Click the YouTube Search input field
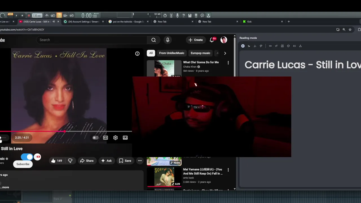Viewport: 361px width, 203px height. point(92,40)
